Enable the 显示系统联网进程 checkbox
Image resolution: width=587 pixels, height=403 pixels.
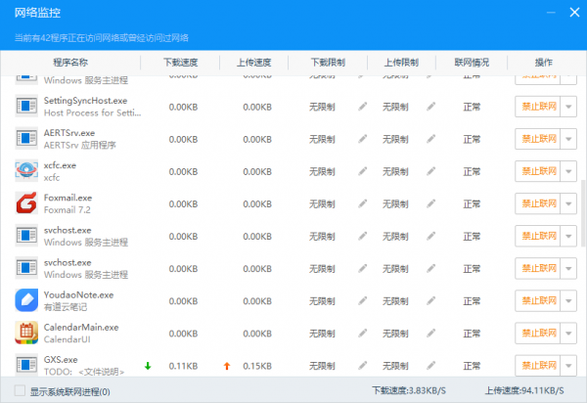[21, 391]
